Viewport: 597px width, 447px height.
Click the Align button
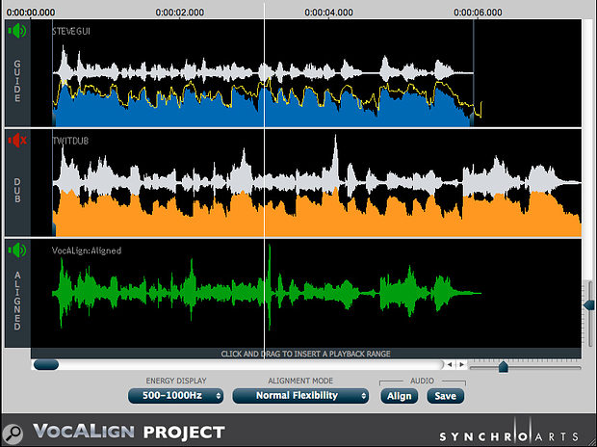pos(399,396)
